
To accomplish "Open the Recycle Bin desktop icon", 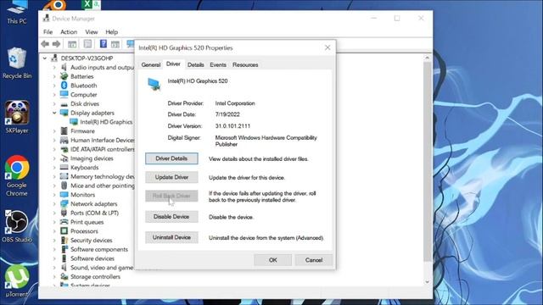I will (x=17, y=64).
